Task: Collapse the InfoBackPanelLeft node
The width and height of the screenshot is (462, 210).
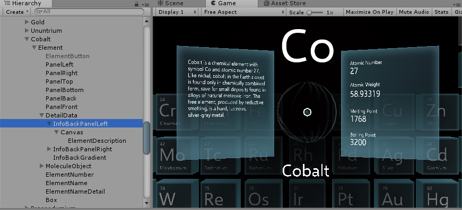Action: point(49,124)
